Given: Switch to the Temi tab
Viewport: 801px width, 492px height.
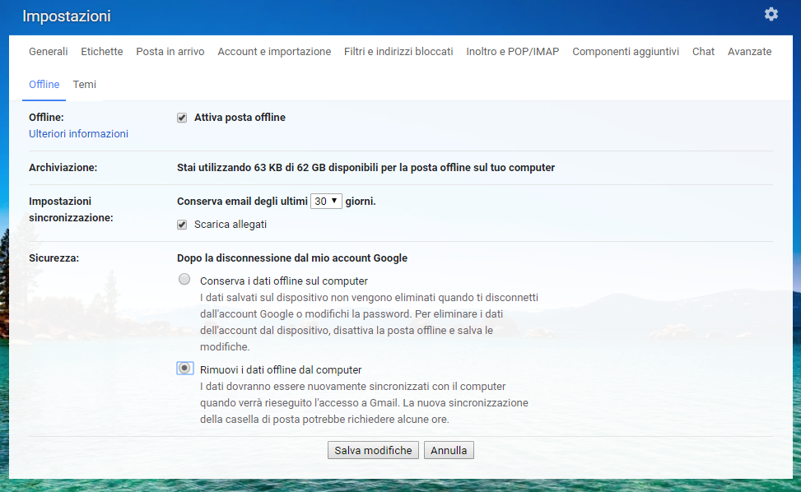Looking at the screenshot, I should tap(84, 85).
